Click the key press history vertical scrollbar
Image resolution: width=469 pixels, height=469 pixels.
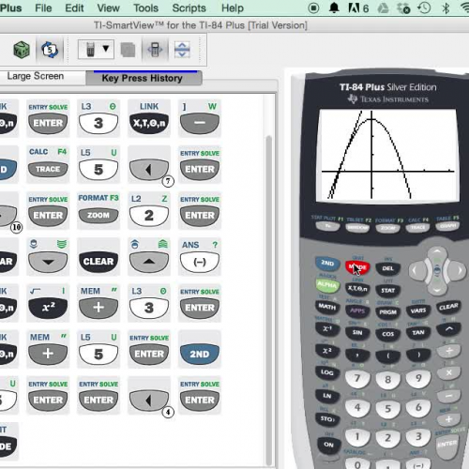[268, 299]
